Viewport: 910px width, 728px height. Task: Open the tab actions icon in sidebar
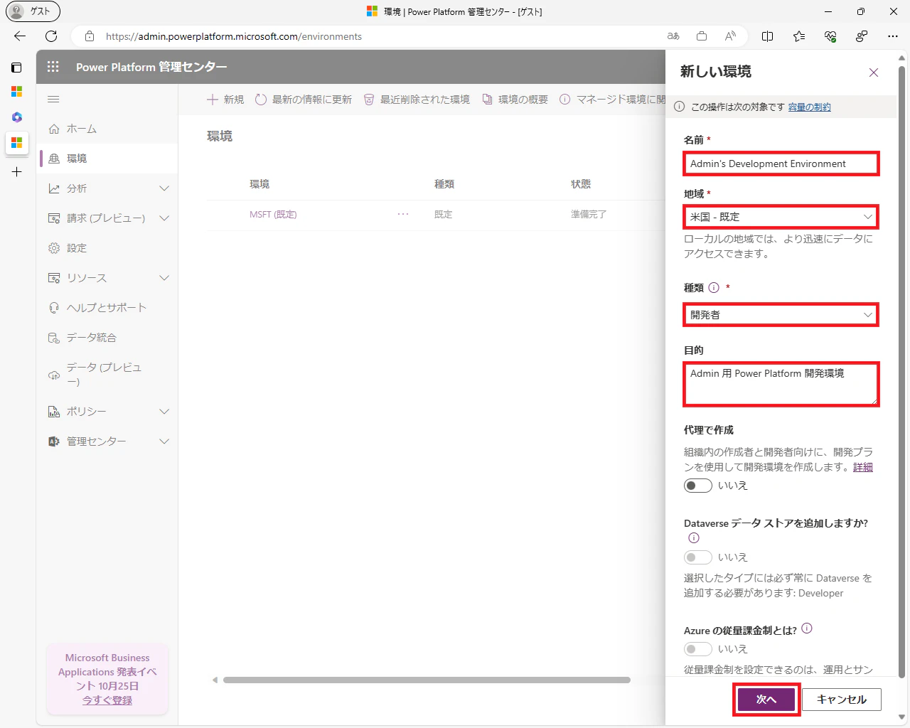point(16,68)
